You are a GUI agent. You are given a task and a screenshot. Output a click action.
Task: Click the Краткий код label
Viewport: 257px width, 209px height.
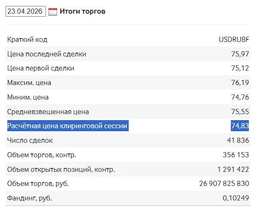tap(27, 39)
